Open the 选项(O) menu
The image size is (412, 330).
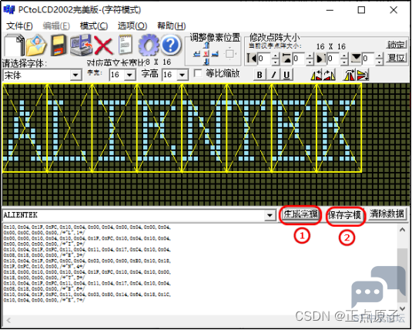[x=132, y=25]
